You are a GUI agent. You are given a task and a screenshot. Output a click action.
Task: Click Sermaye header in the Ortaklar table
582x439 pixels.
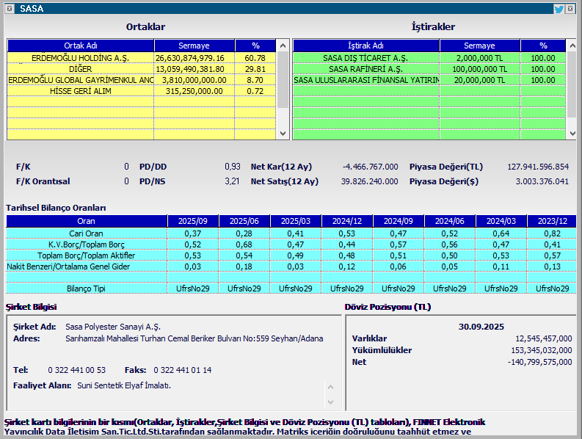(194, 46)
